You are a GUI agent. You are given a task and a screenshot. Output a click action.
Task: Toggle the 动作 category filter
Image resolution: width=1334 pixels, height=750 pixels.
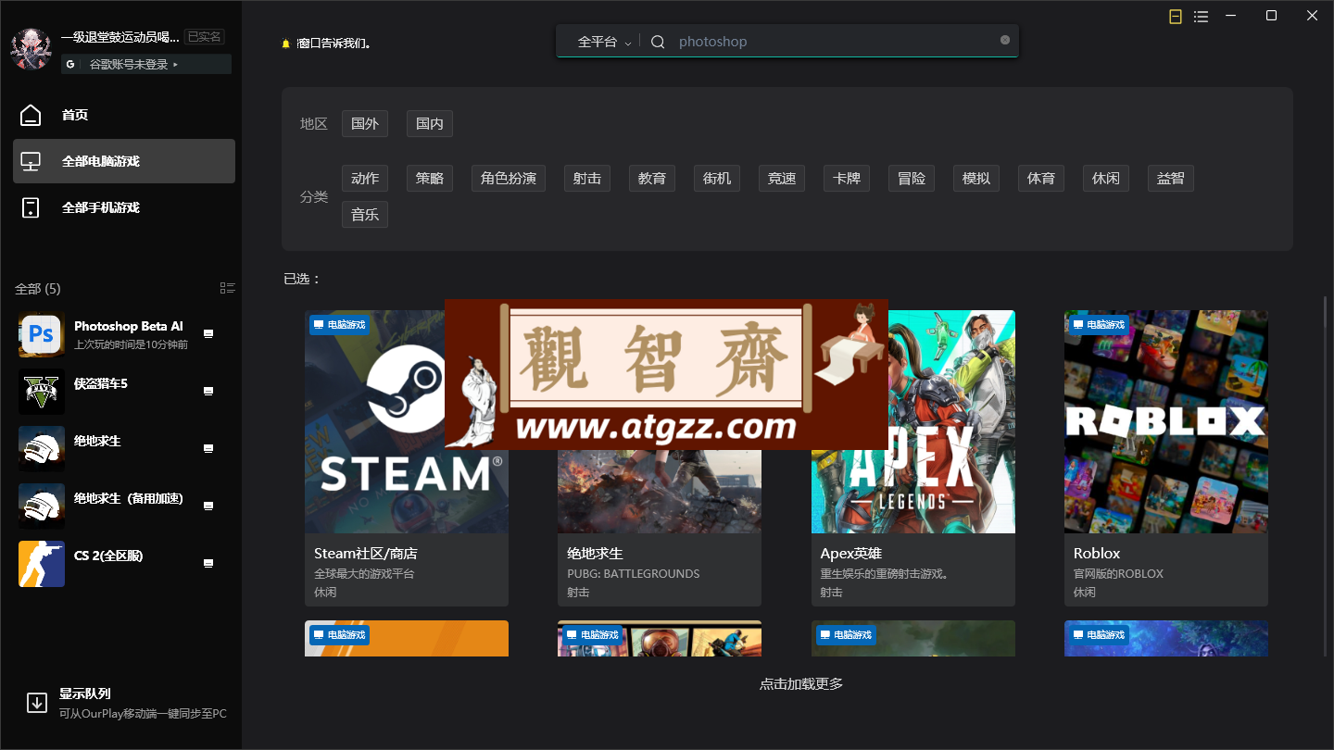click(x=365, y=178)
